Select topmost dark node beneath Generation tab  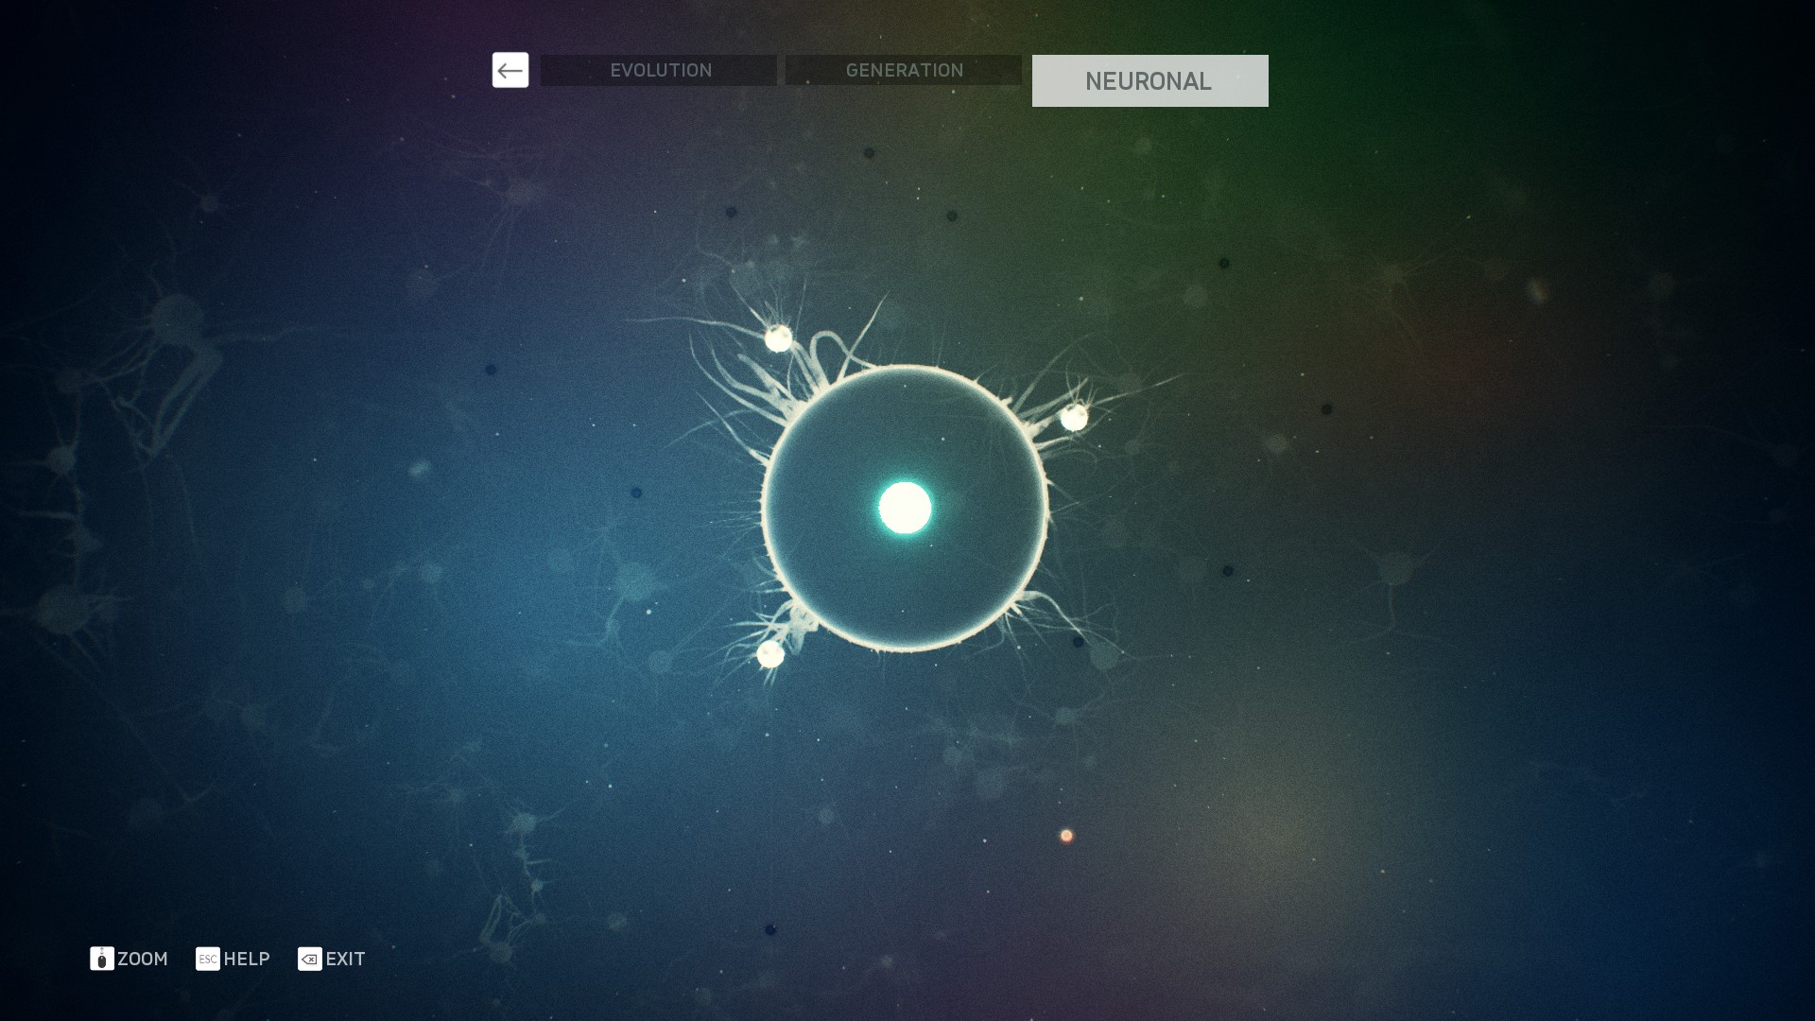point(869,153)
